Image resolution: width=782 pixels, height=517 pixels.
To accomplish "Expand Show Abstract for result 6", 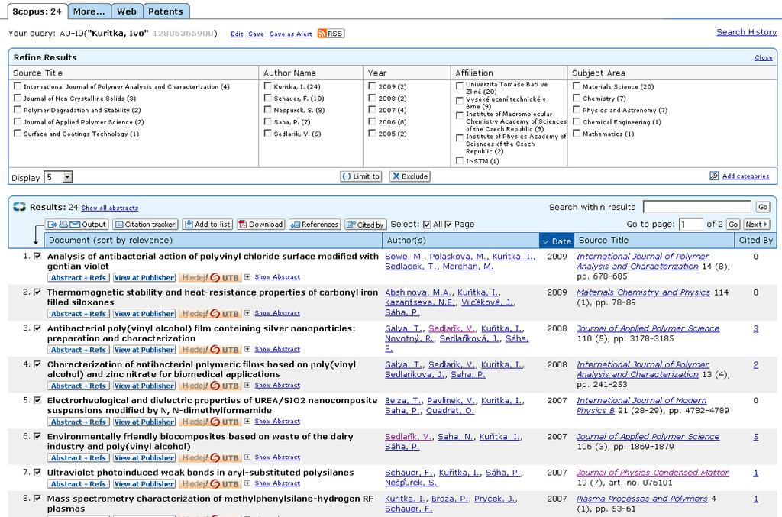I will (x=277, y=457).
